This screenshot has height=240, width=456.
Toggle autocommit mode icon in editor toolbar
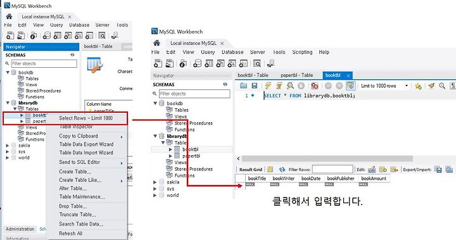coord(350,85)
